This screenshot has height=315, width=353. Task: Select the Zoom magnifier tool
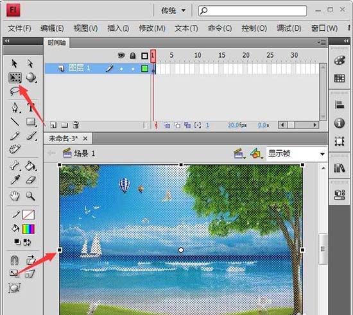[x=30, y=196]
